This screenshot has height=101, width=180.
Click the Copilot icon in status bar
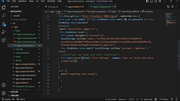pyautogui.click(x=156, y=99)
